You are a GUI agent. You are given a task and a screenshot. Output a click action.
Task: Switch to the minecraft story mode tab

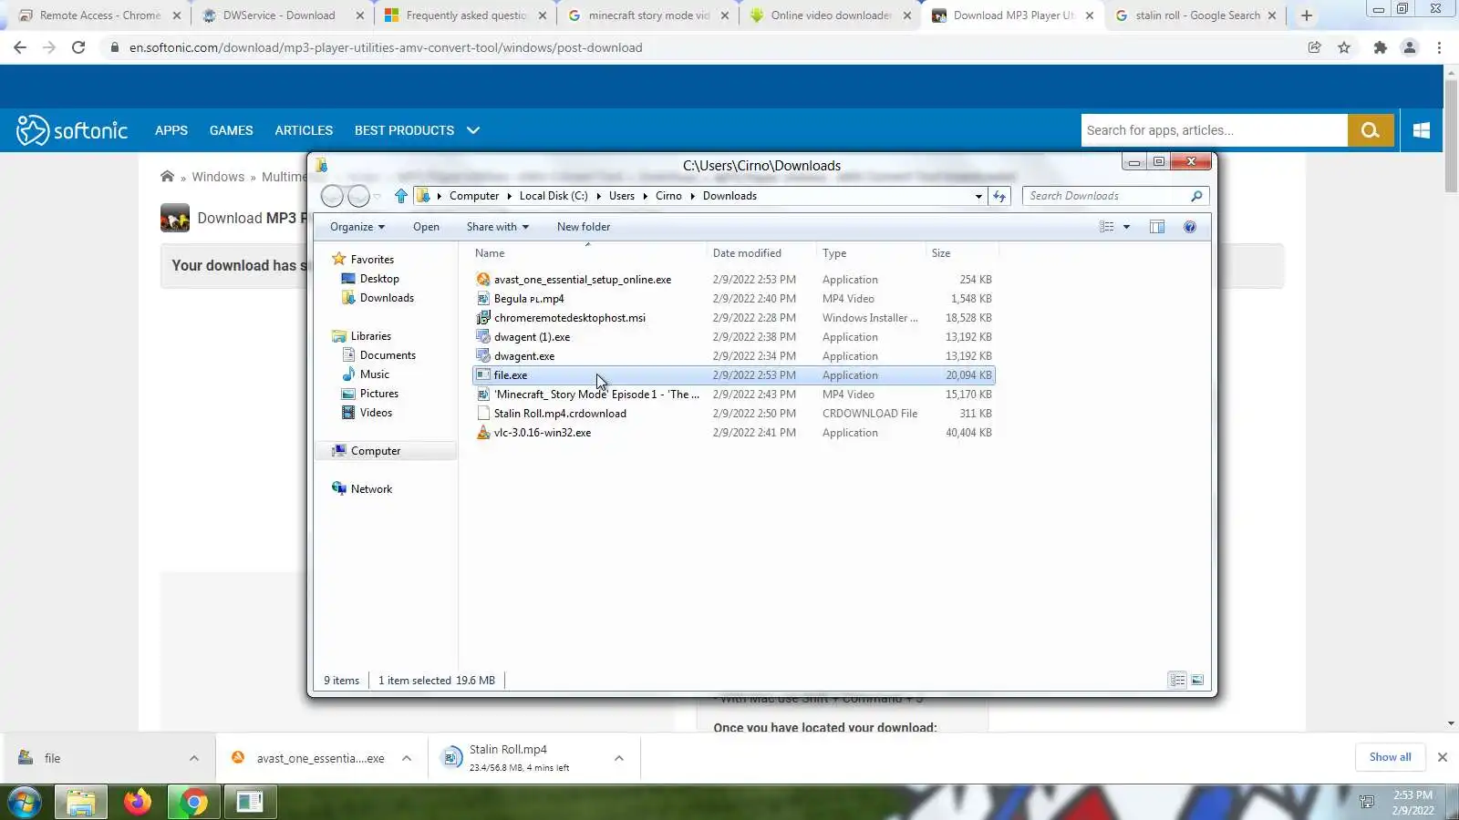pos(648,15)
